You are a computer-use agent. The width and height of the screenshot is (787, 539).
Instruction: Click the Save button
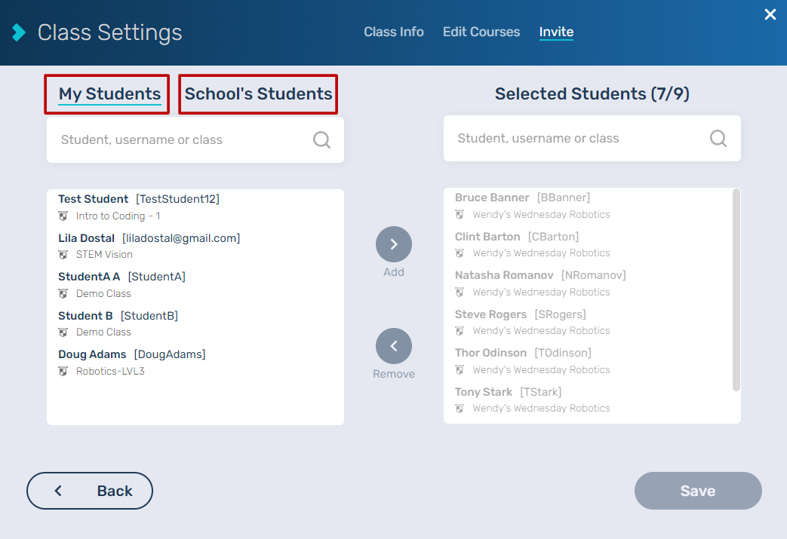tap(698, 491)
